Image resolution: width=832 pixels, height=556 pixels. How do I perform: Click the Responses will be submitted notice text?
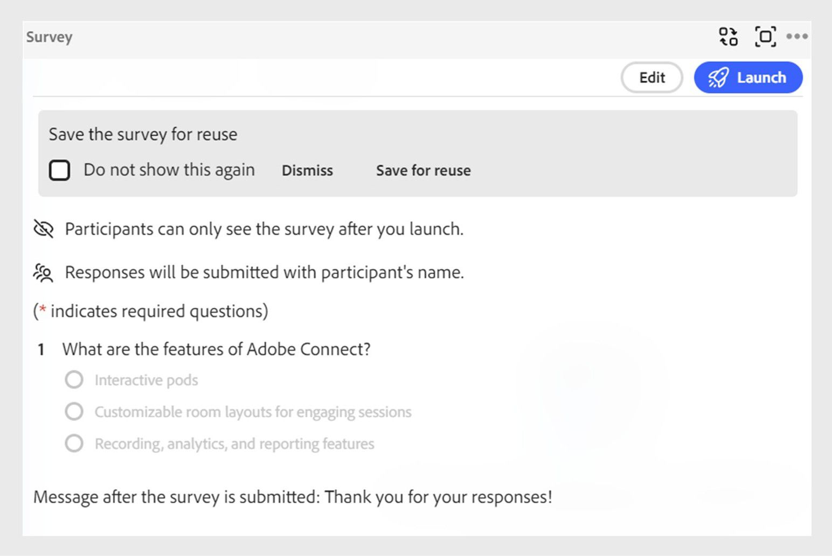tap(264, 272)
